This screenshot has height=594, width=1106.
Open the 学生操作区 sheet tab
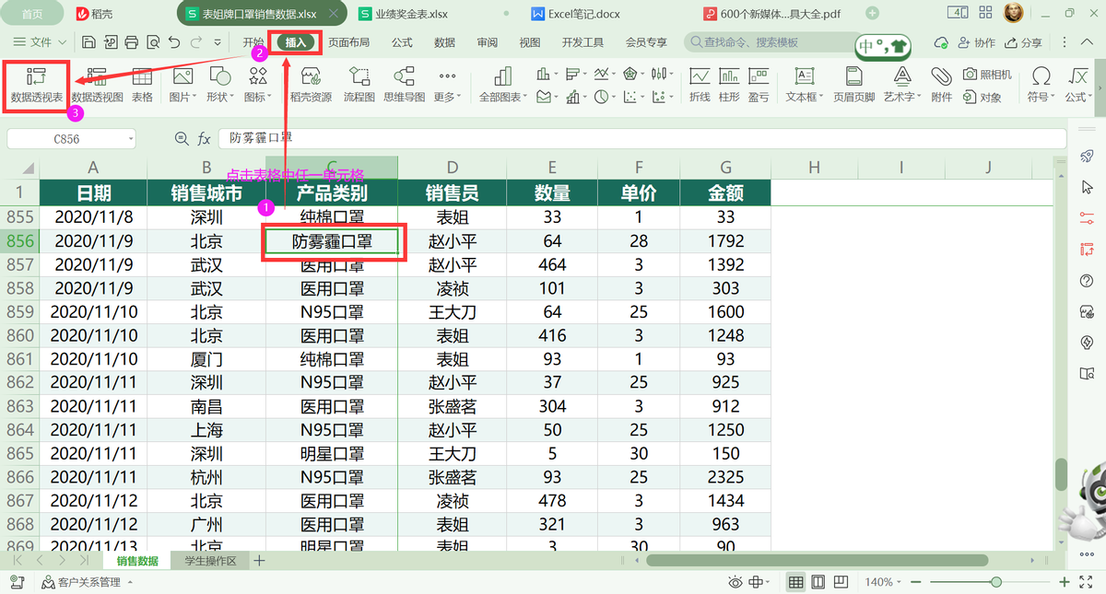tap(211, 561)
